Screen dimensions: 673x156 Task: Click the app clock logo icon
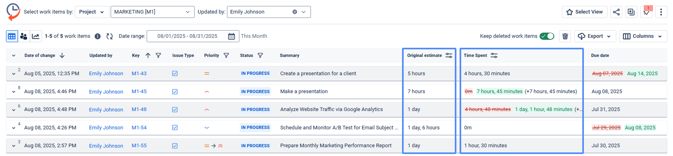(13, 12)
